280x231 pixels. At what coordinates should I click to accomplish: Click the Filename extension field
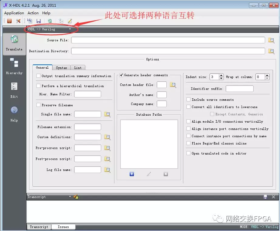(x=87, y=127)
